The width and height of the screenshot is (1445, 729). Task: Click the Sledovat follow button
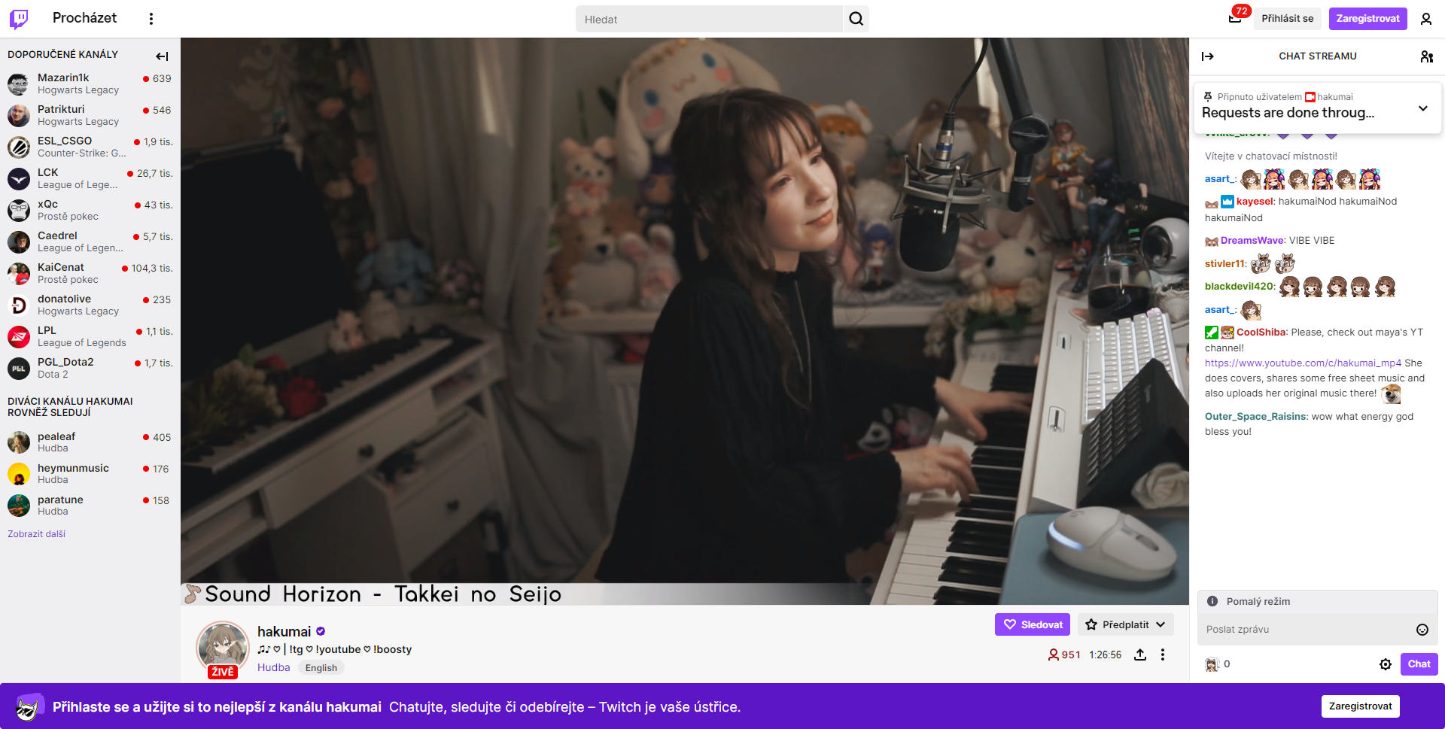(1033, 624)
